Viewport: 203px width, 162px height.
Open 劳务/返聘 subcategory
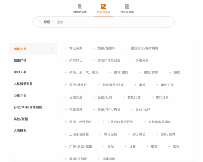tap(168, 134)
